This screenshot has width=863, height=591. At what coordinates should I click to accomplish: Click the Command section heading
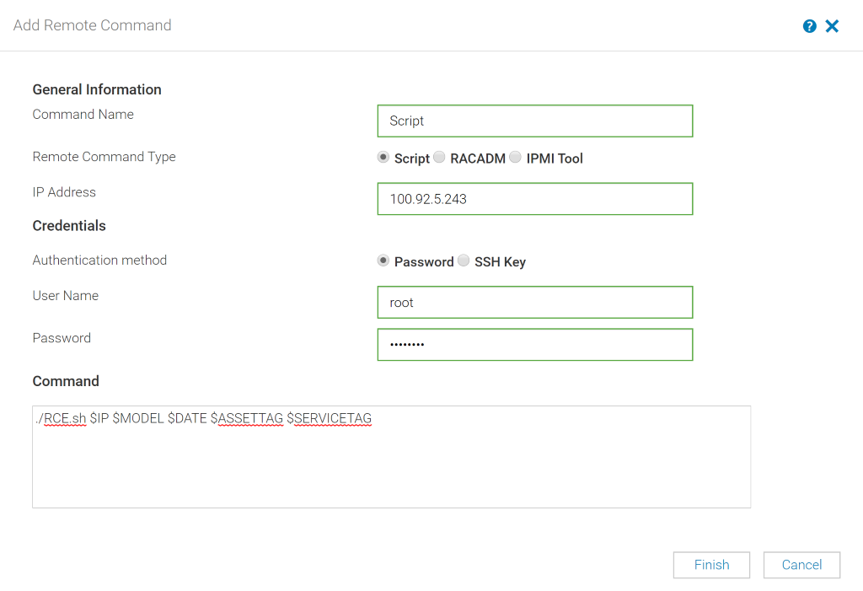coord(66,381)
